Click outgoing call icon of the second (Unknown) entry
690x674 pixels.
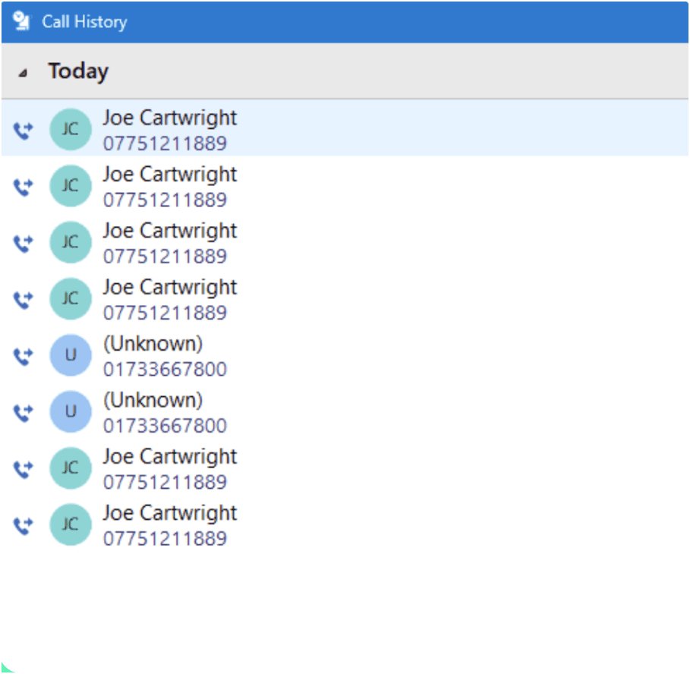coord(23,413)
